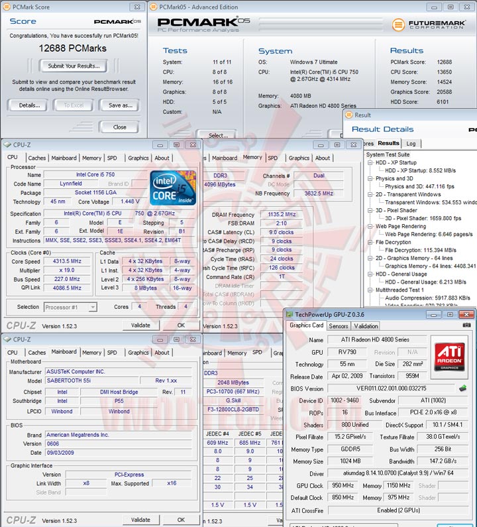
Task: Click the 12688 PCMarks score text
Action: click(x=73, y=48)
